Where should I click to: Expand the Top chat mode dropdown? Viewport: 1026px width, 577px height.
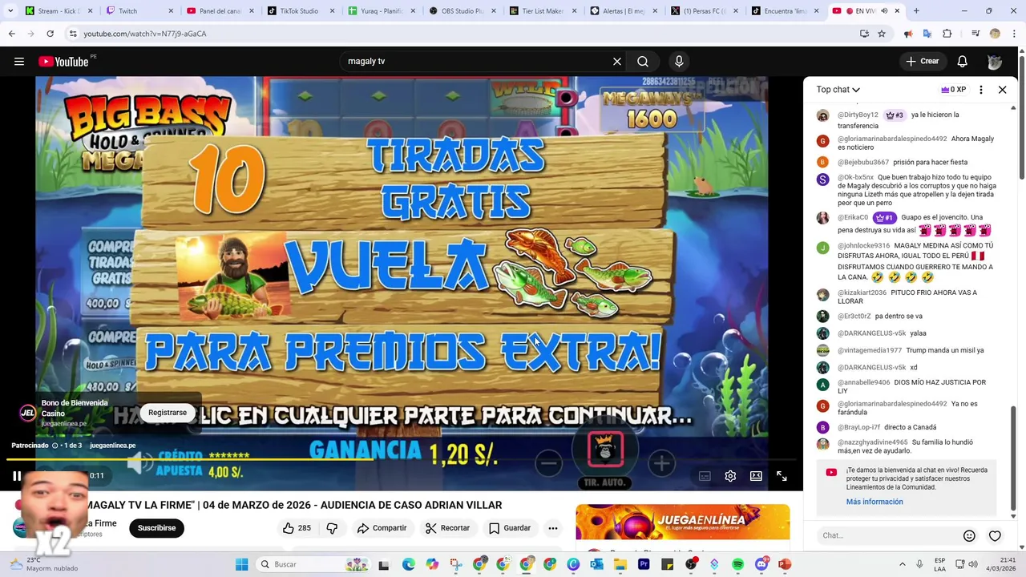click(838, 90)
